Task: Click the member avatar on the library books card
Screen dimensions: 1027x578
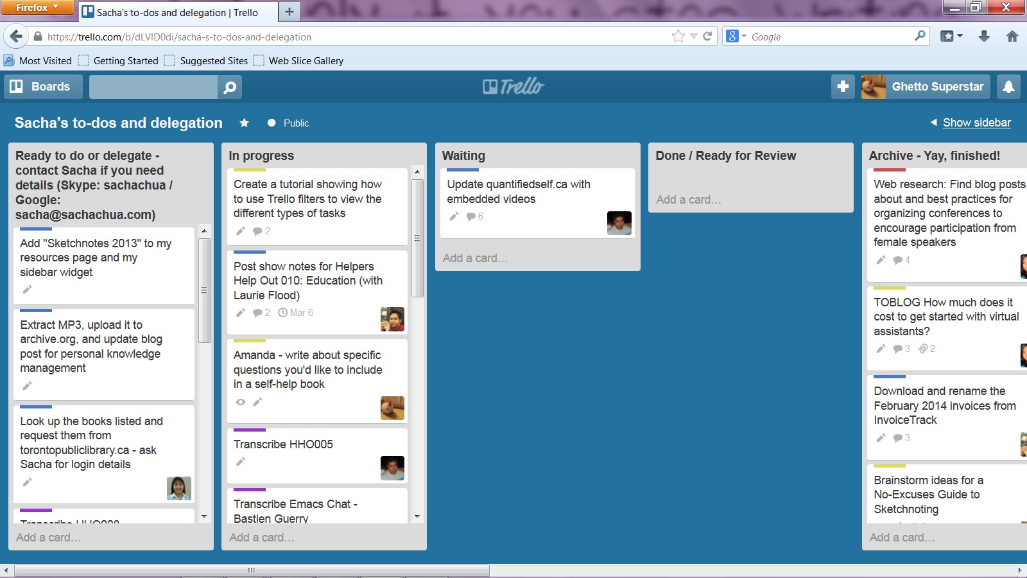Action: [179, 488]
